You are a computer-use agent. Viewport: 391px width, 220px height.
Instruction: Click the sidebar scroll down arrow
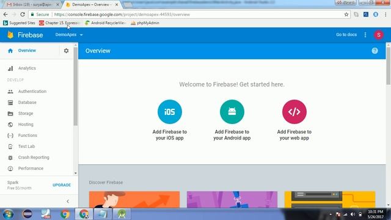(76, 173)
